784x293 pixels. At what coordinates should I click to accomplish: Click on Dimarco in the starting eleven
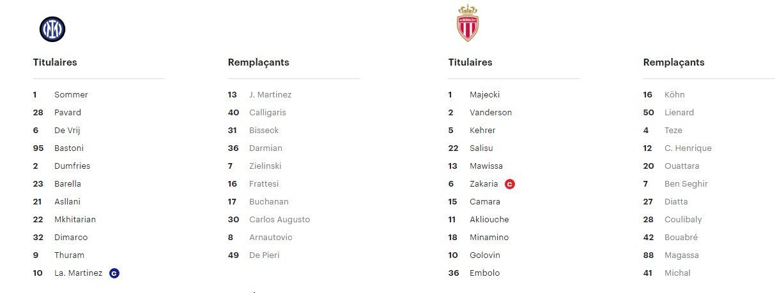(x=71, y=238)
